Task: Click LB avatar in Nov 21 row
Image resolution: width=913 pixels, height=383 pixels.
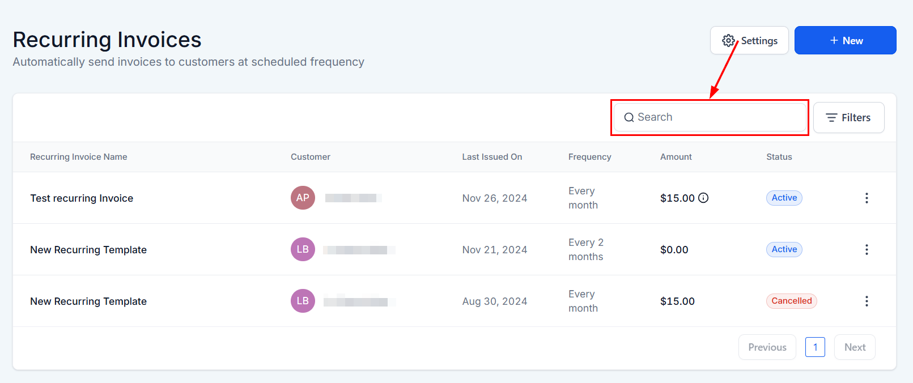Action: click(303, 249)
